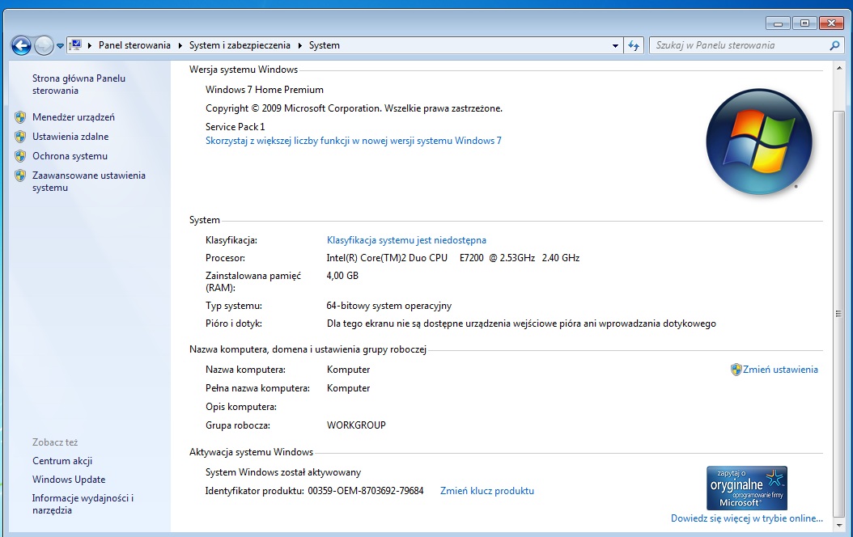Open System i zabezpieczenia breadcrumb
The width and height of the screenshot is (853, 537).
[x=240, y=45]
